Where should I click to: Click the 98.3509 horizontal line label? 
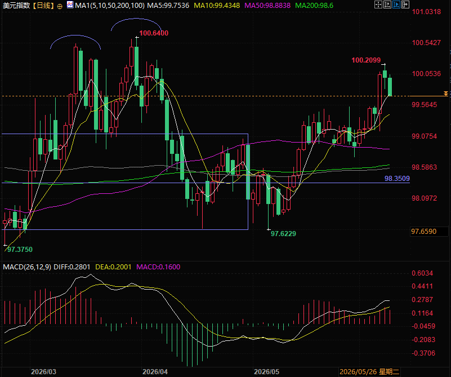click(x=397, y=179)
